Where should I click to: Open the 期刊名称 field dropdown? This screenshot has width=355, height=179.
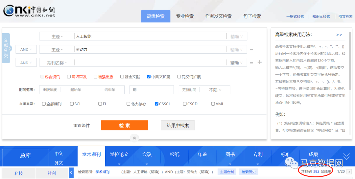(57, 63)
